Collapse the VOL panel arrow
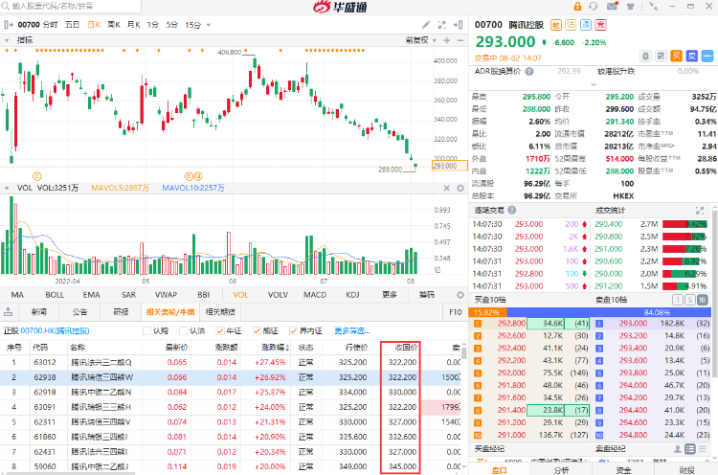This screenshot has height=475, width=718. click(7, 188)
